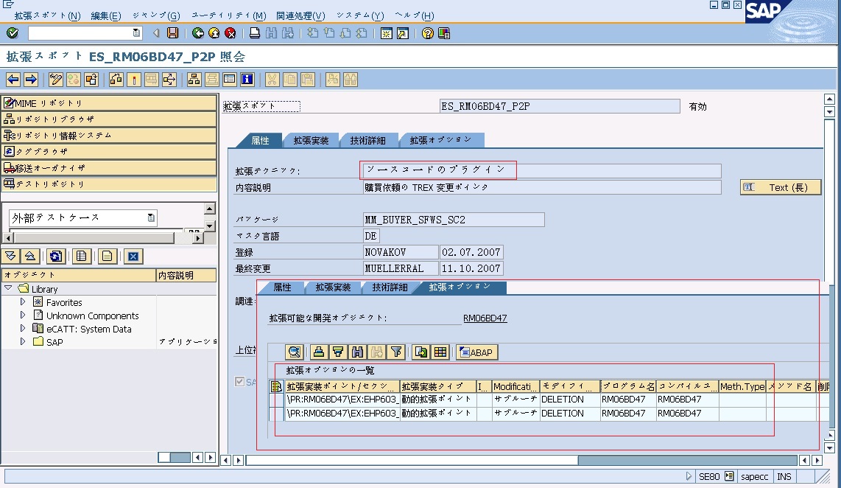Viewport: 841px width, 488px height.
Task: Change layout with grid icon
Action: coord(440,352)
